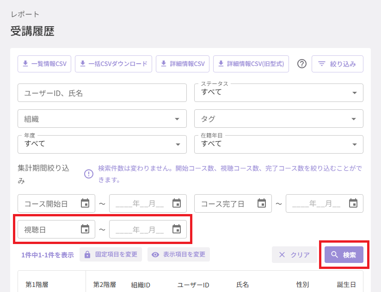Click the info icon beside 集計期間絞り込み
The width and height of the screenshot is (381, 292).
89,174
